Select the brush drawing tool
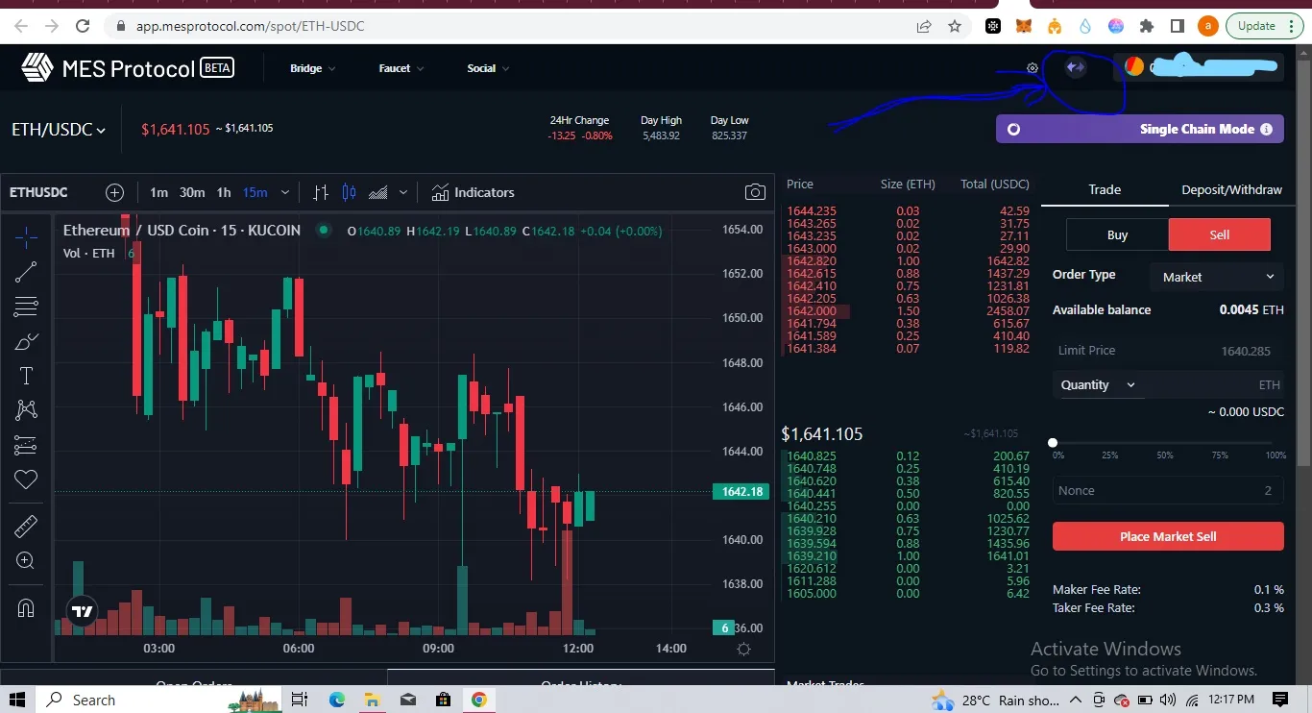This screenshot has width=1312, height=713. 26,342
